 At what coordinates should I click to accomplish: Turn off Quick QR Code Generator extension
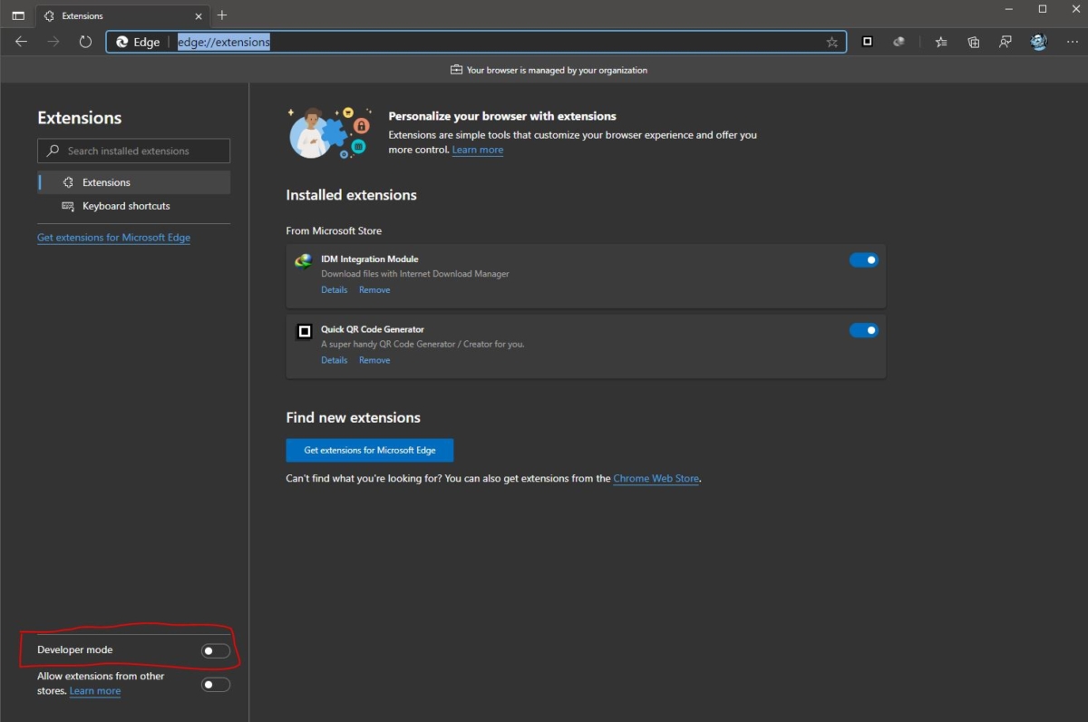863,330
